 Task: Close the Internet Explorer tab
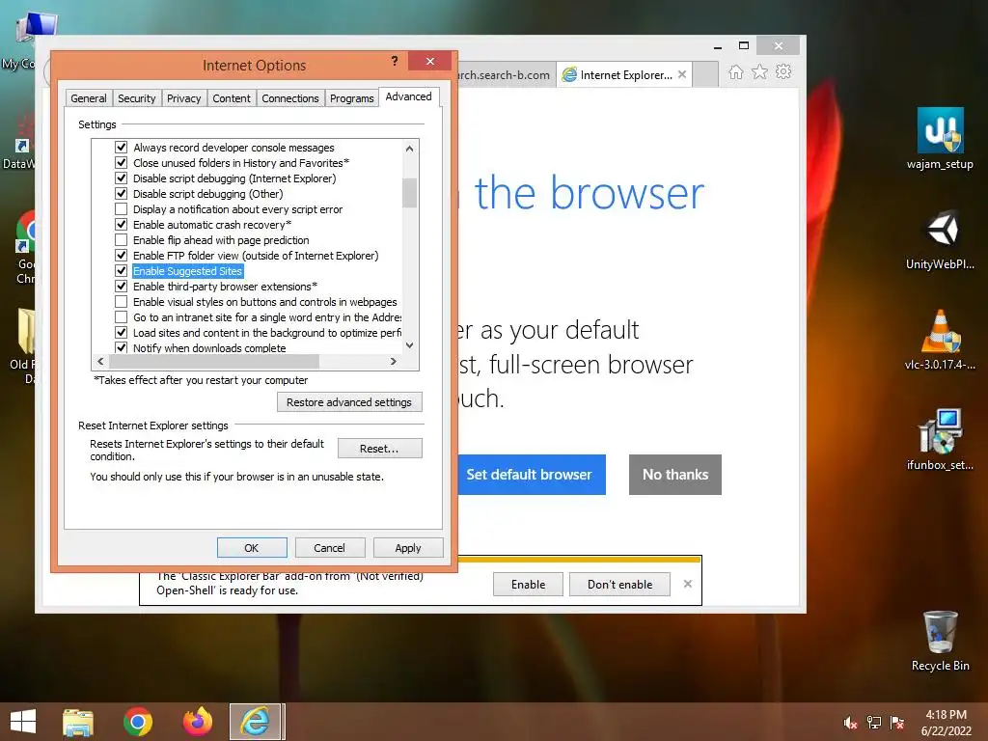[682, 74]
